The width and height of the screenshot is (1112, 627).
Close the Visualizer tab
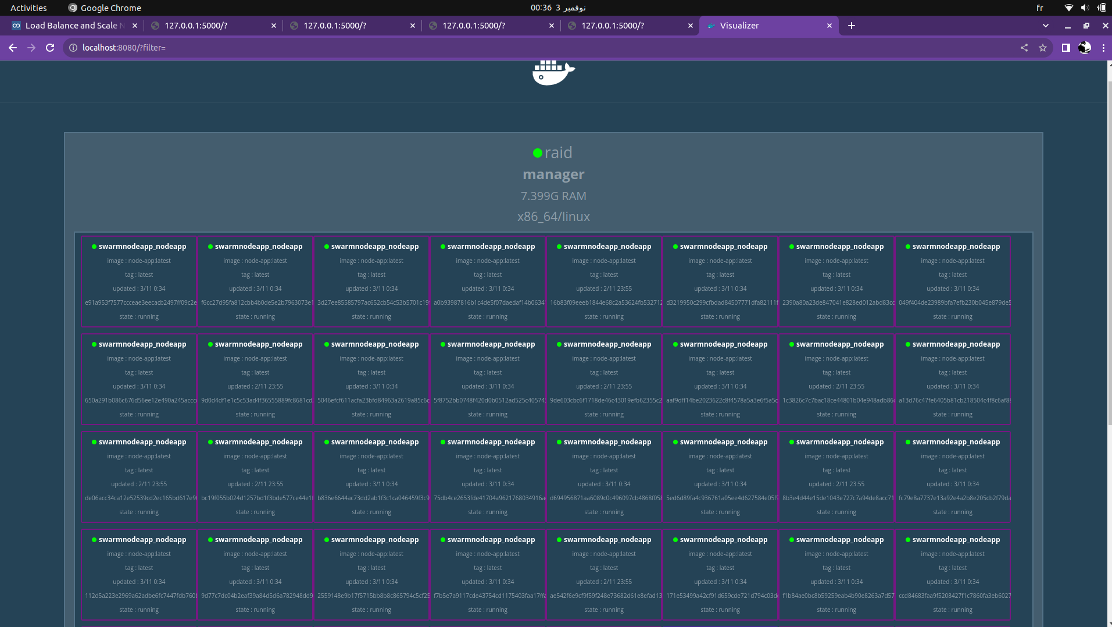pos(829,26)
